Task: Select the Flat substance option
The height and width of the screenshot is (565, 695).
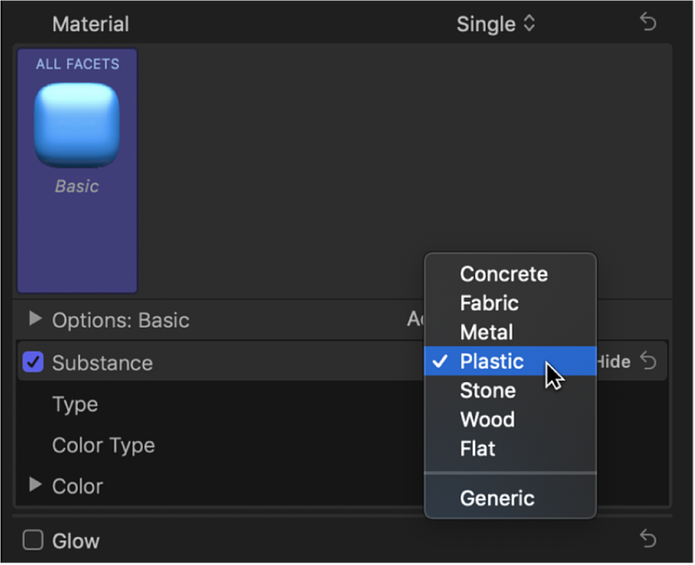Action: click(x=477, y=449)
